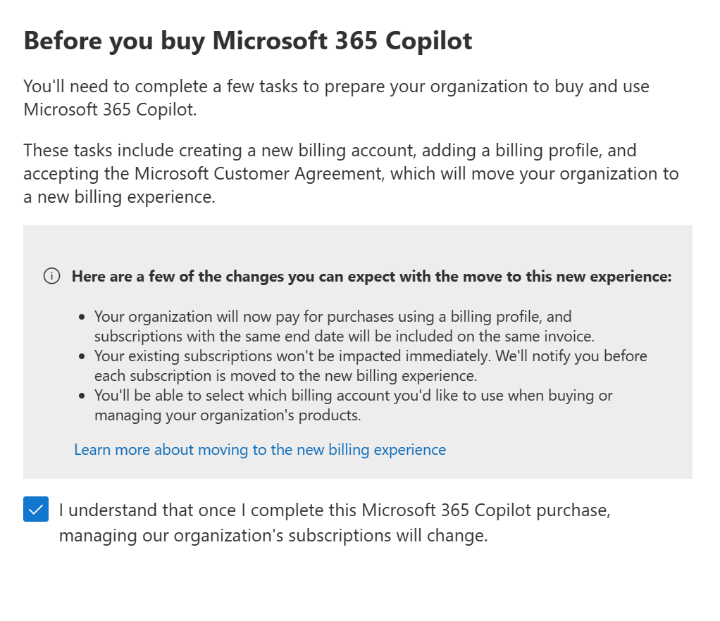This screenshot has height=621, width=720.
Task: Click the "a new billing experience." paragraph ending
Action: pos(119,197)
